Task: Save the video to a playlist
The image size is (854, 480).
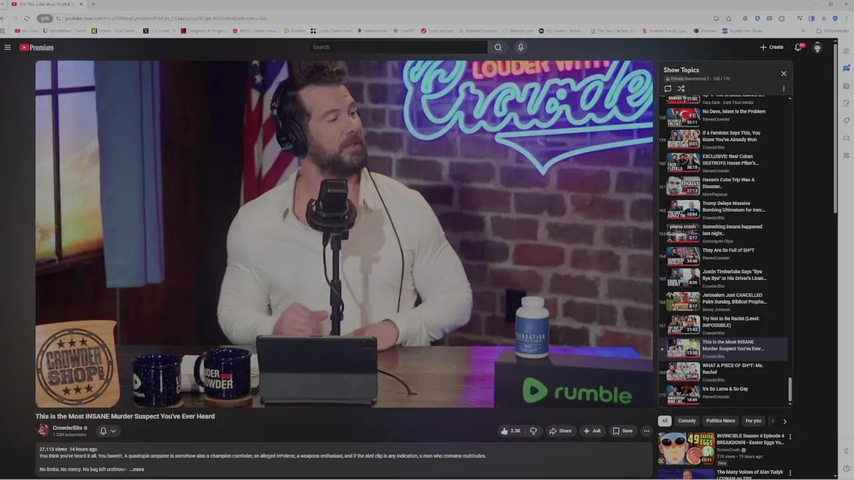Action: point(622,431)
